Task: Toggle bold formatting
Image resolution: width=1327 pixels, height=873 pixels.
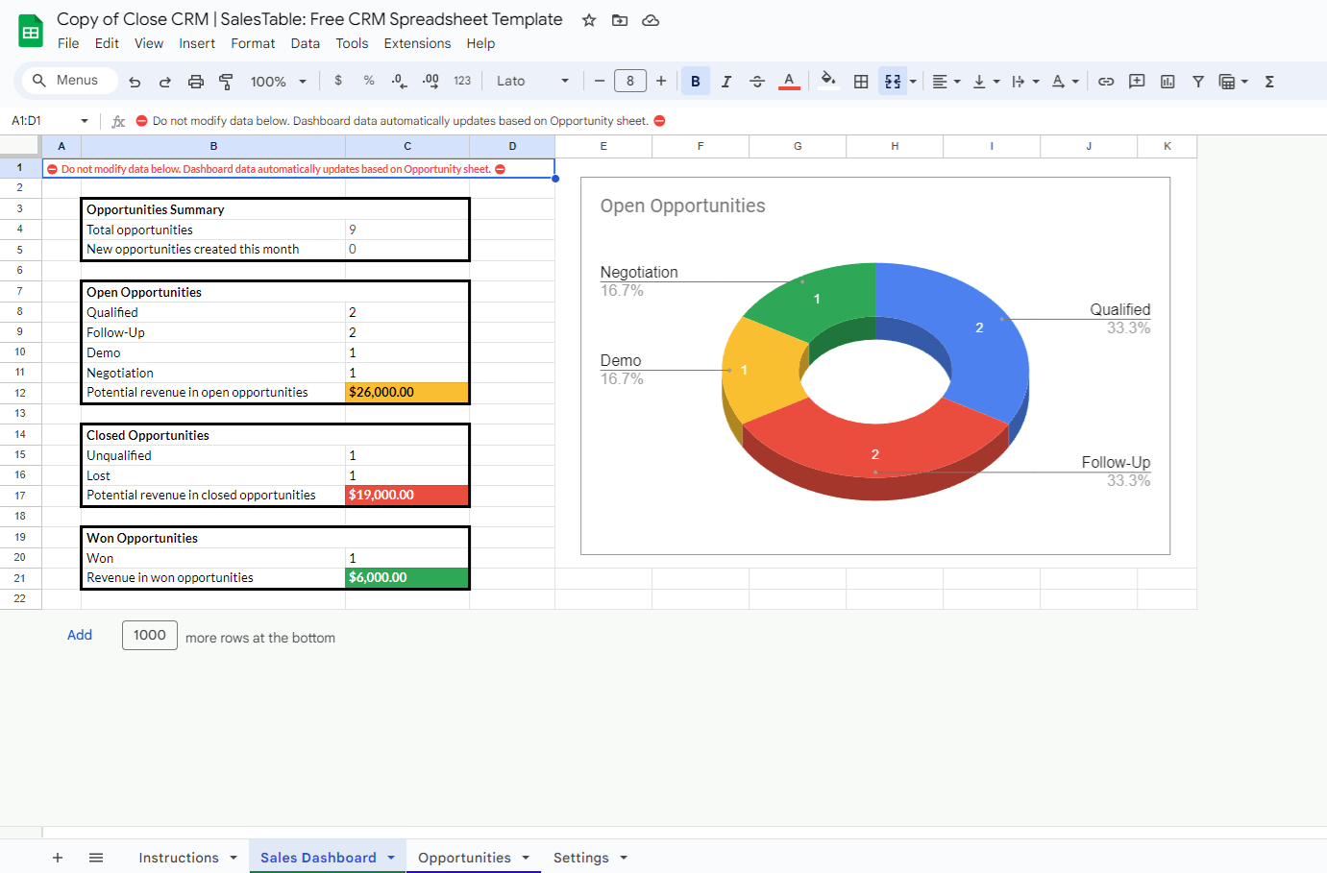Action: [x=696, y=81]
